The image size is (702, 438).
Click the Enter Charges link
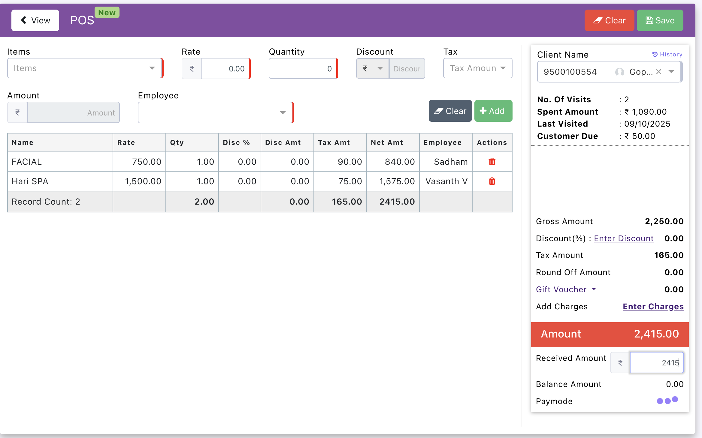click(x=653, y=306)
